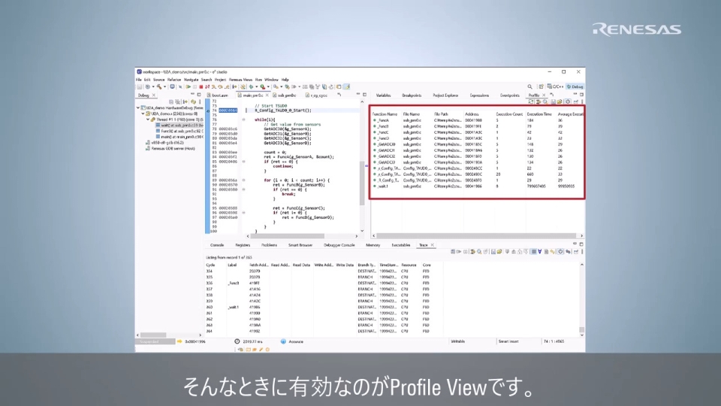Screen dimensions: 721x406
Task: Open the dropdown beside the hammer icon
Action: tap(164, 86)
